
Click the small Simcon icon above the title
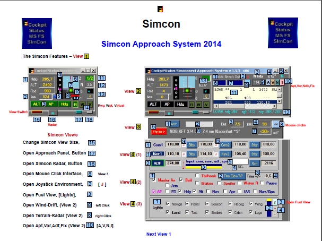coord(160,9)
